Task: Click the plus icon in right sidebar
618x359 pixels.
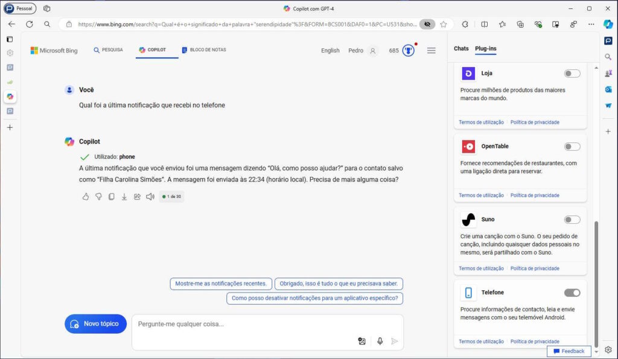Action: (x=608, y=131)
